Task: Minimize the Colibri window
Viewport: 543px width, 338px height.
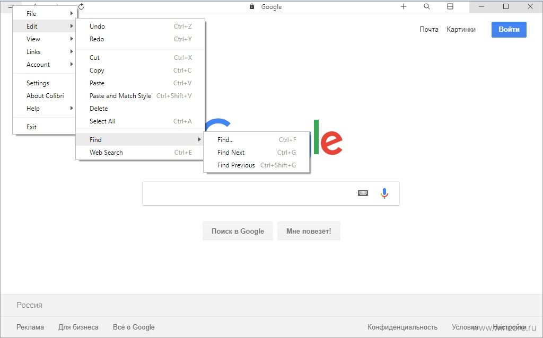Action: point(481,6)
